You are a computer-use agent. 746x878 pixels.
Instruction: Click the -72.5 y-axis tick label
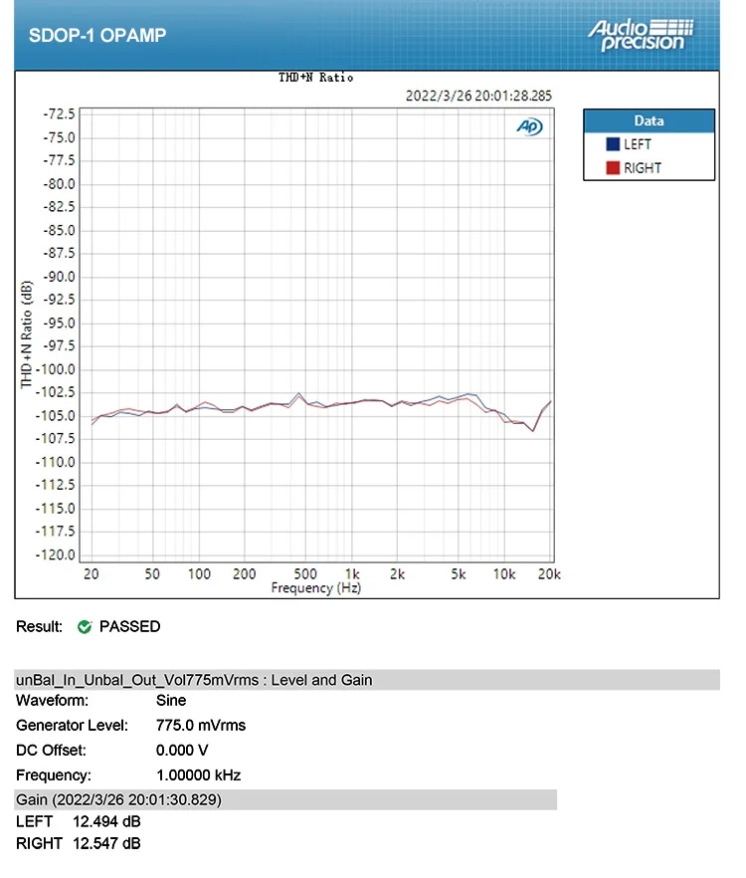coord(60,114)
